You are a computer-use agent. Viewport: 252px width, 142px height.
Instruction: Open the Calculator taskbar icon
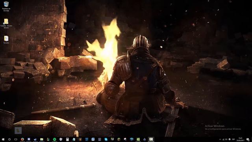[67, 139]
